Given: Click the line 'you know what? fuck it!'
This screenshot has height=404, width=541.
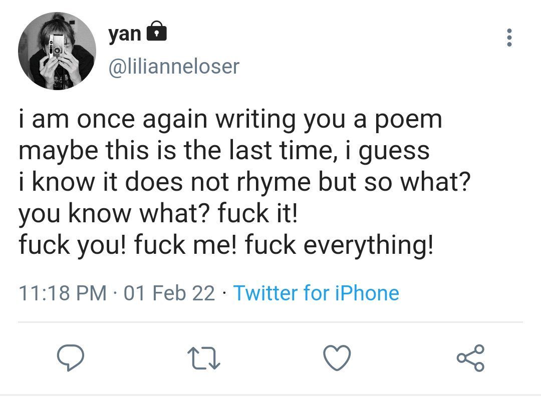Looking at the screenshot, I should click(158, 214).
